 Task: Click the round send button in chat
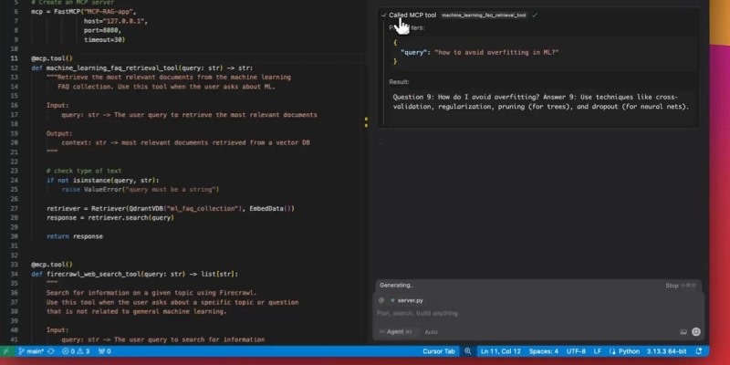pos(695,331)
